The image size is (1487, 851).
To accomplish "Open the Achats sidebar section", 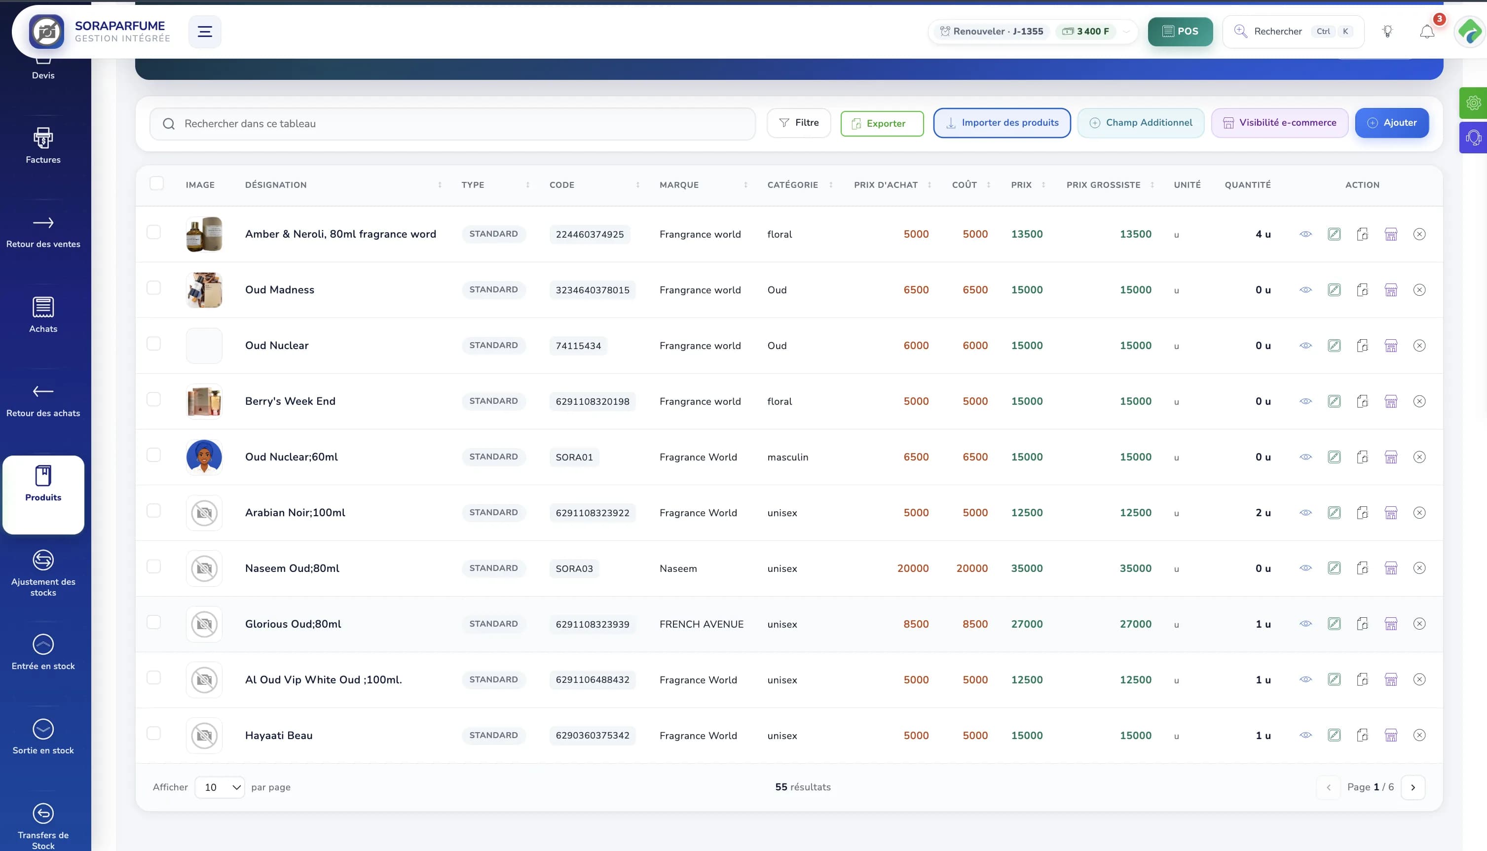I will pos(43,315).
